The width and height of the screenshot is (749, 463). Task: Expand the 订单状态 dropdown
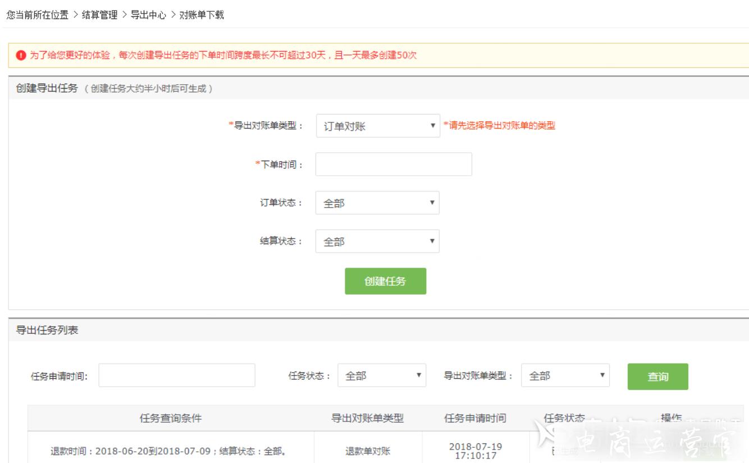(377, 203)
